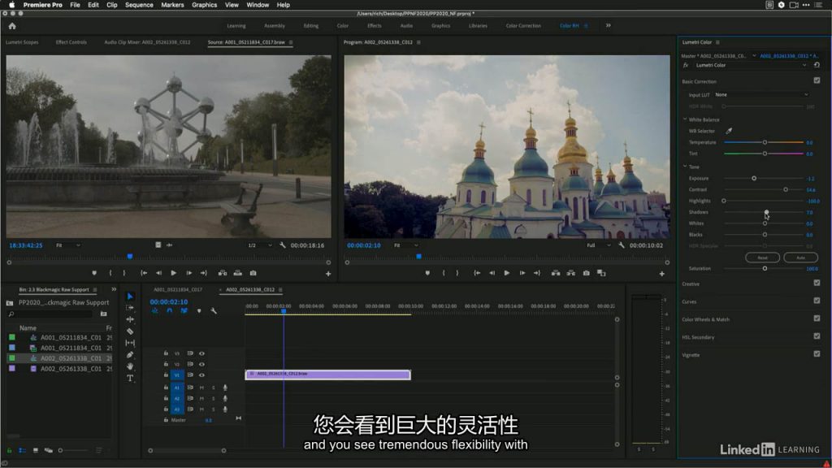
Task: Expand the Curves section
Action: point(689,302)
